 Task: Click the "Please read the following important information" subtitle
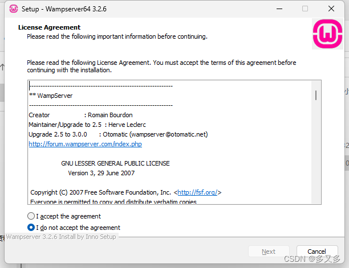117,36
